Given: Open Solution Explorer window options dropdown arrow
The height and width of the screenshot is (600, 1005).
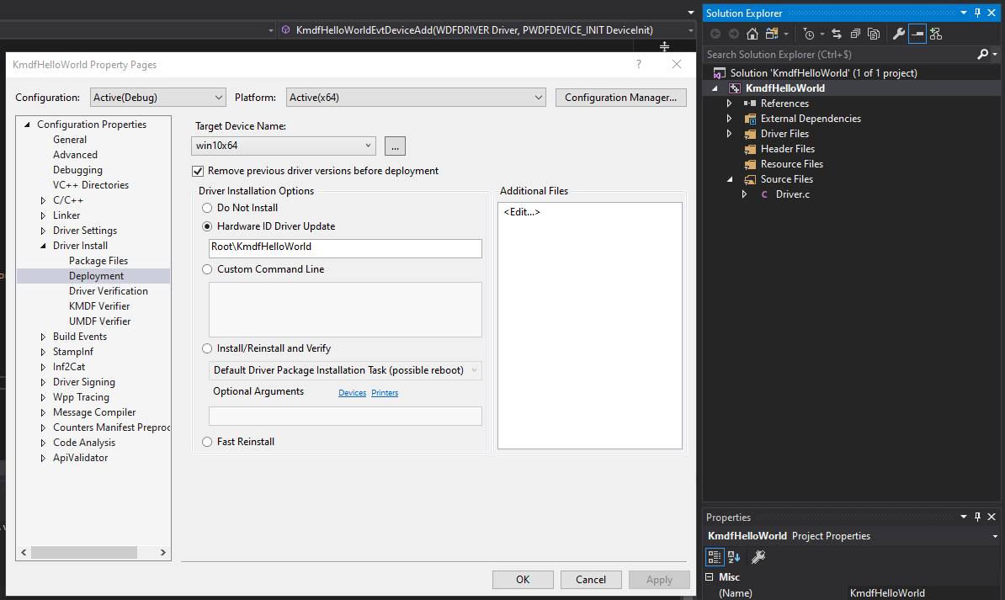Looking at the screenshot, I should point(964,13).
